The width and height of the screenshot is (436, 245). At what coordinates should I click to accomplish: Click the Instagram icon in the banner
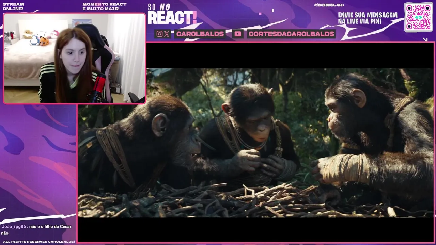pos(159,34)
